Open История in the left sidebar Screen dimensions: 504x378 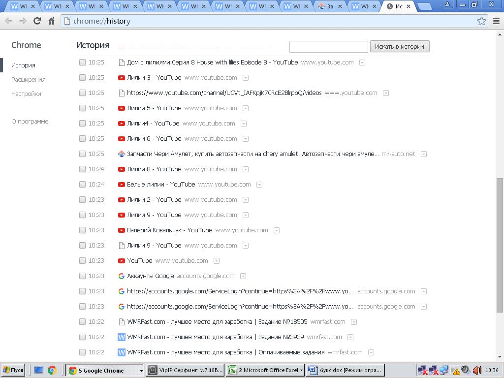23,65
